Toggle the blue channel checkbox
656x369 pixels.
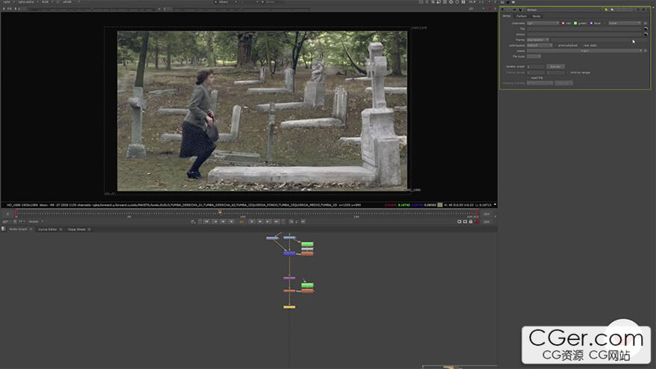(591, 23)
